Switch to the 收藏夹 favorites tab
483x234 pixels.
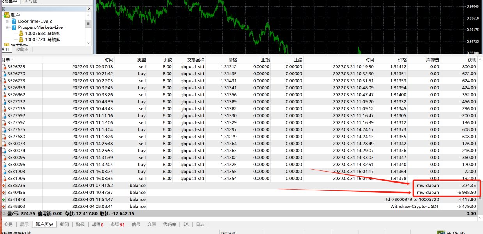click(x=21, y=50)
